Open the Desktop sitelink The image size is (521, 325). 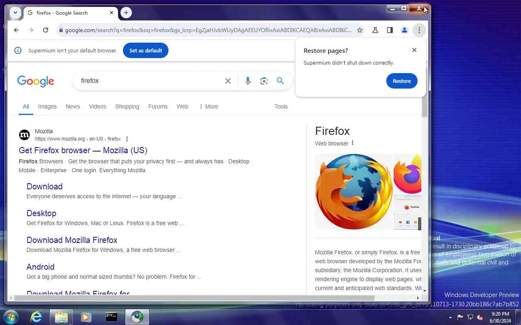41,213
